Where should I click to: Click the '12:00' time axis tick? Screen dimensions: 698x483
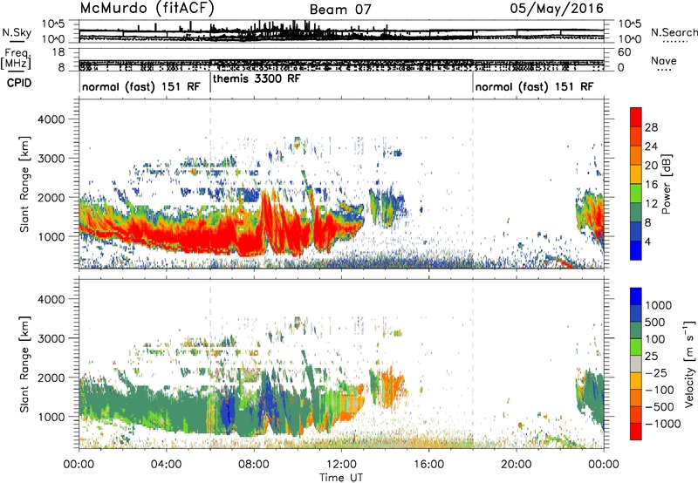tap(341, 465)
